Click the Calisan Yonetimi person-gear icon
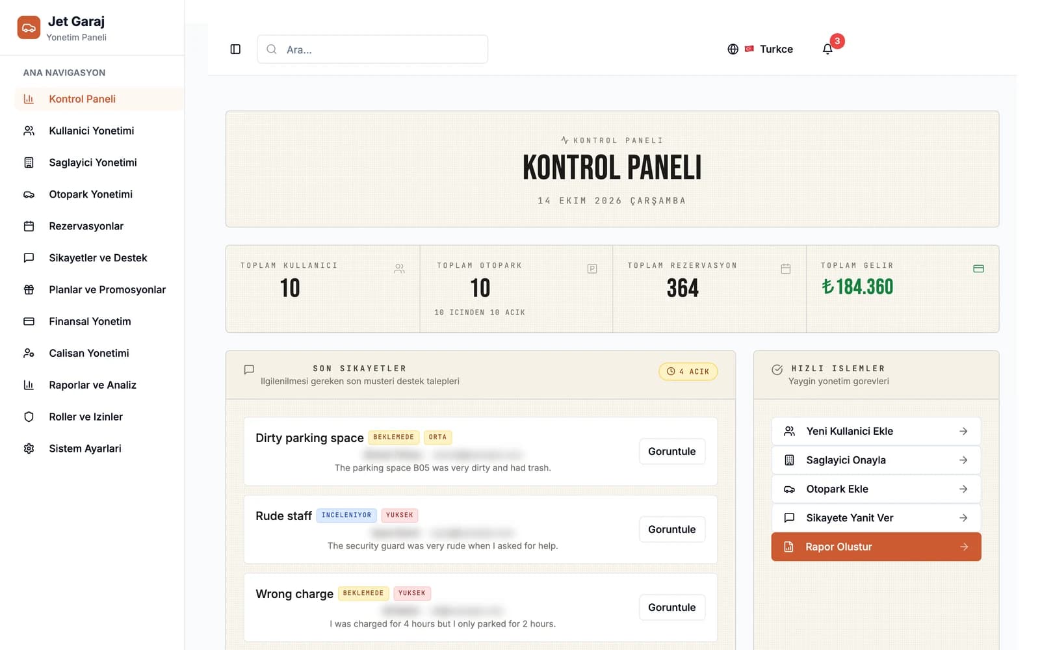Screen dimensions: 1040x650 click(x=29, y=353)
